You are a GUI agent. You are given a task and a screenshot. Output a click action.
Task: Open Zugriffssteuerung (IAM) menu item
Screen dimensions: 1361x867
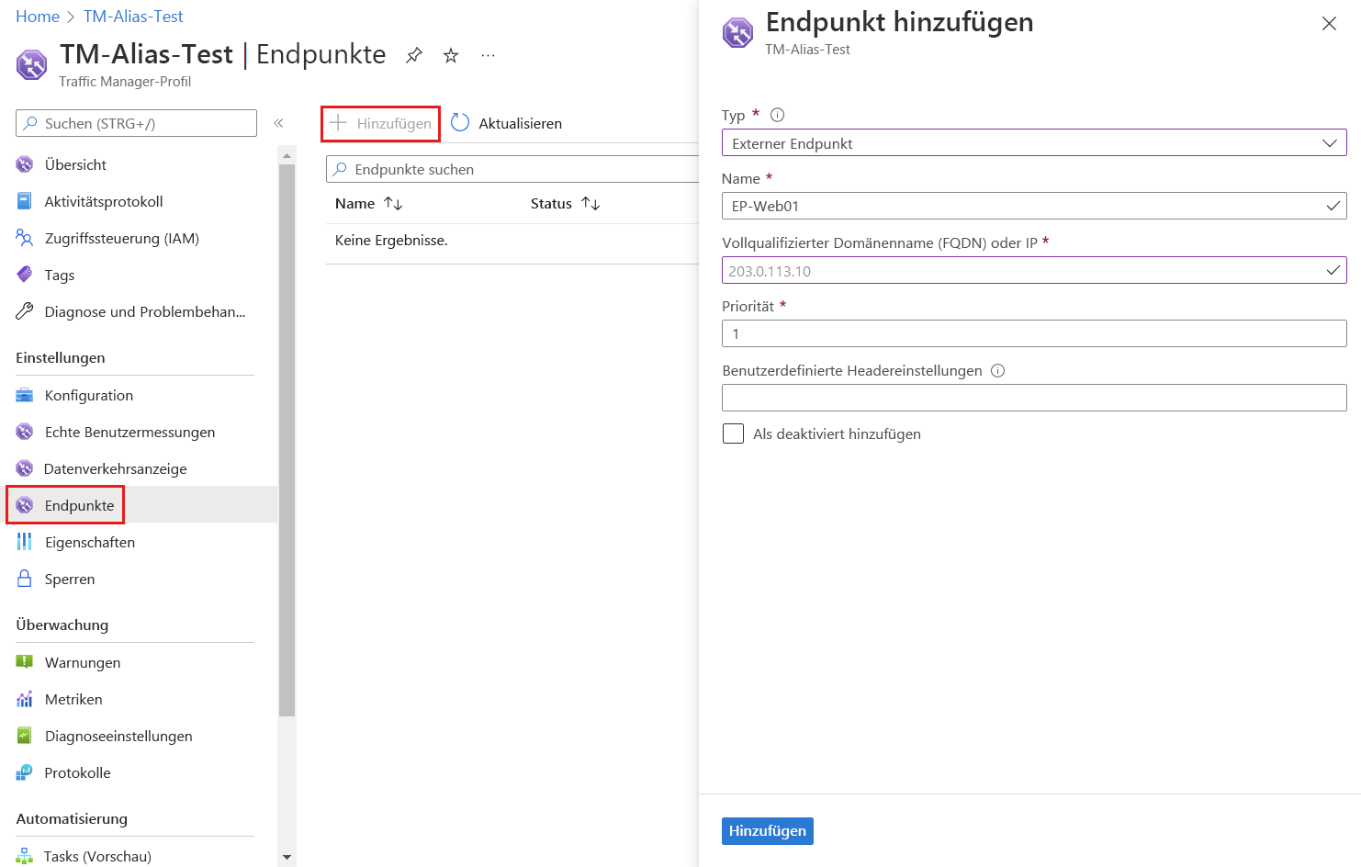click(121, 238)
